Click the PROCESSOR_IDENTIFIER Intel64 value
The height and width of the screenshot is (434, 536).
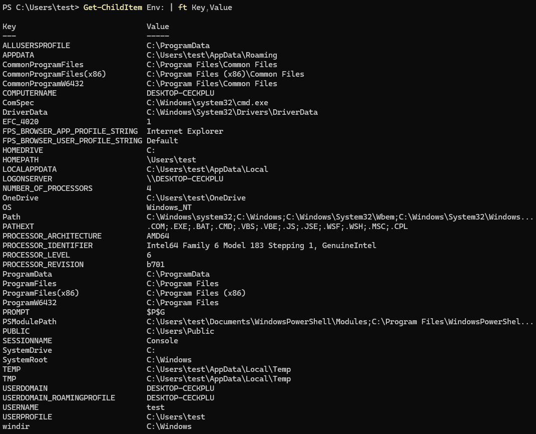point(261,245)
